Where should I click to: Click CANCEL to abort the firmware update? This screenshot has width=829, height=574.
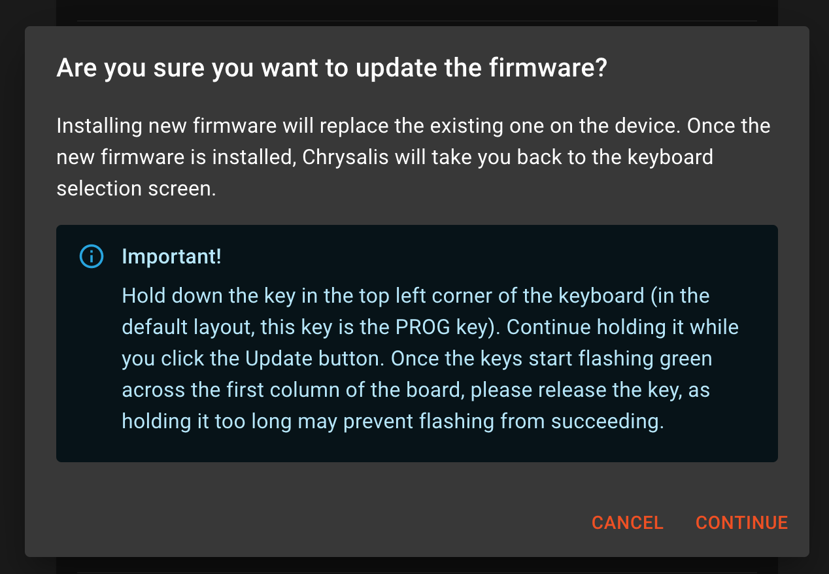pos(627,522)
